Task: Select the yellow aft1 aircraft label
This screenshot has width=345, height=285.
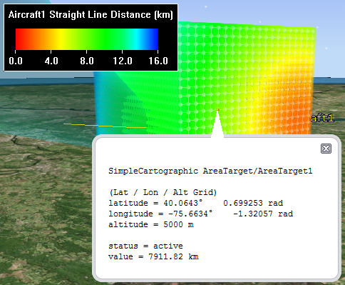Action: tap(322, 118)
